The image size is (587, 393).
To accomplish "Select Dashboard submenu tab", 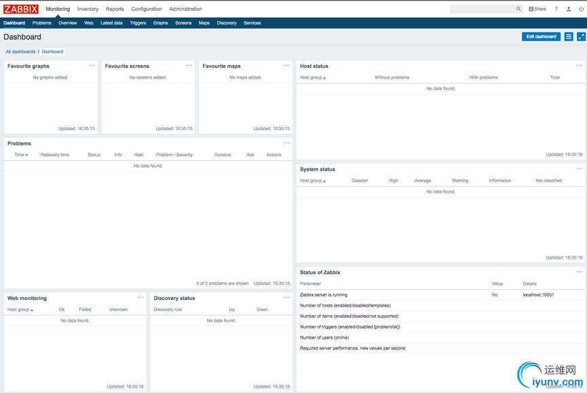I will (x=14, y=23).
